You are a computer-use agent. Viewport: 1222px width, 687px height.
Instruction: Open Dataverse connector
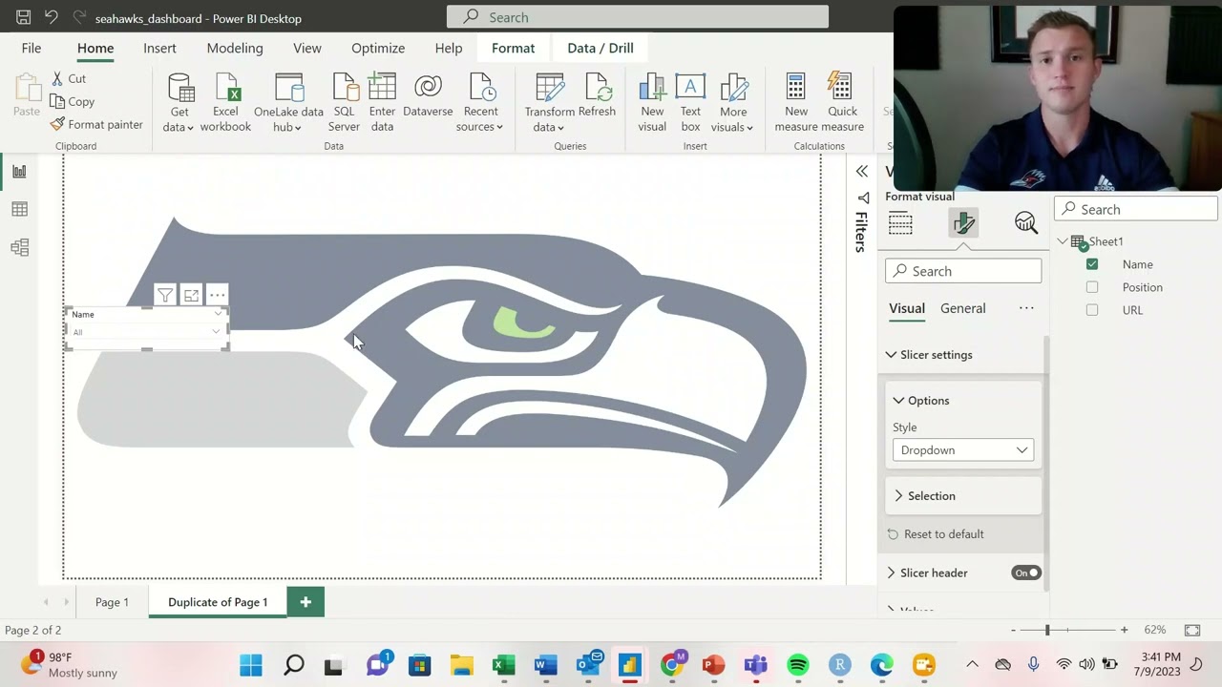click(428, 95)
